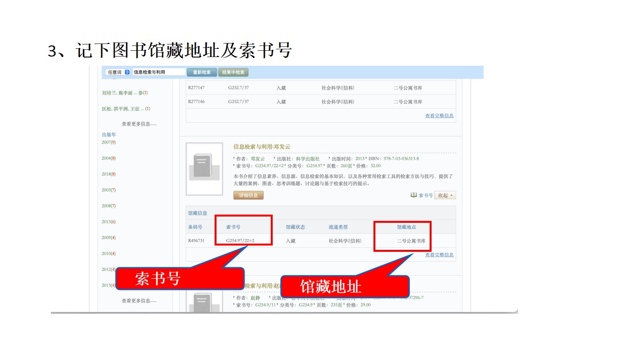Click the search box containing 信息检索与利用
This screenshot has height=348, width=620.
[158, 72]
